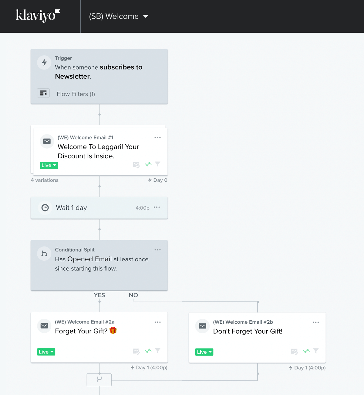Viewport: 364px width, 395px height.
Task: Open Welcome Email #1 three-dot menu
Action: coord(157,138)
